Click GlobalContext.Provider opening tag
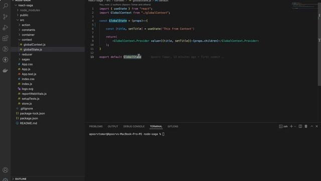The image size is (321, 181). [131, 41]
